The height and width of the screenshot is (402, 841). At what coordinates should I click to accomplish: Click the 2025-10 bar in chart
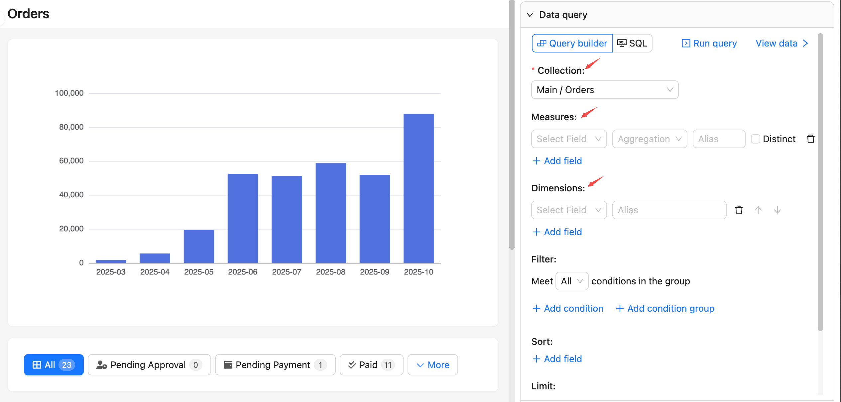coord(419,188)
